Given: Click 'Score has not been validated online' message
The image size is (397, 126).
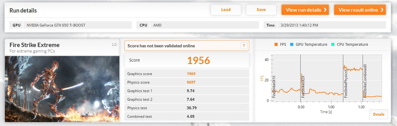Looking at the screenshot, I should click(161, 46).
